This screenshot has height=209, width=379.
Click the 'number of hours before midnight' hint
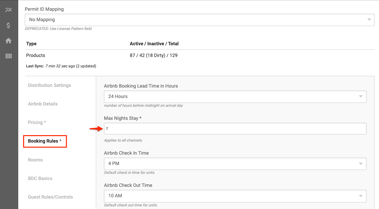143,105
